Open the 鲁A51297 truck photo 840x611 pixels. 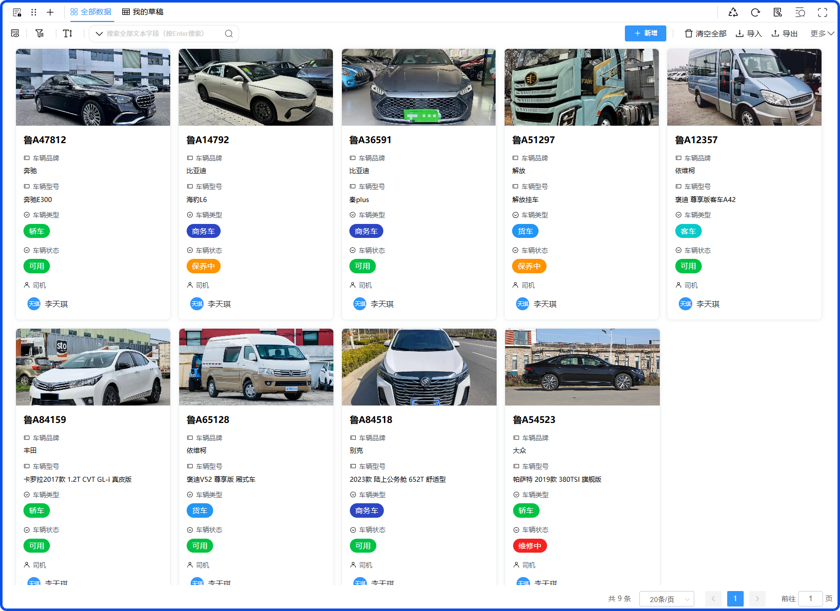point(581,87)
